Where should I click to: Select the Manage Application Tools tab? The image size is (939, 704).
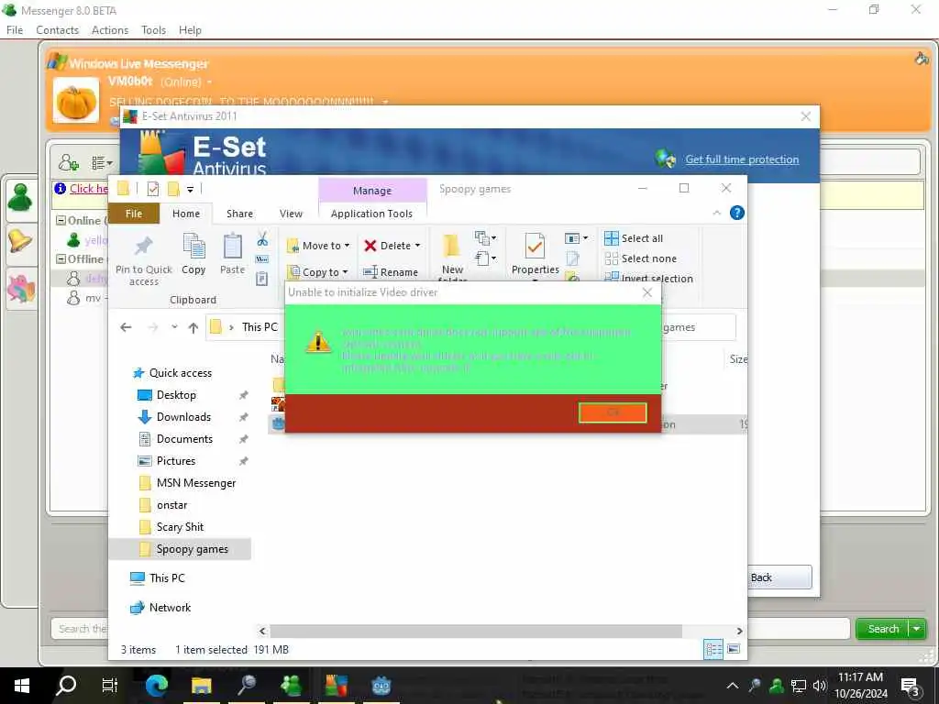[x=372, y=214]
